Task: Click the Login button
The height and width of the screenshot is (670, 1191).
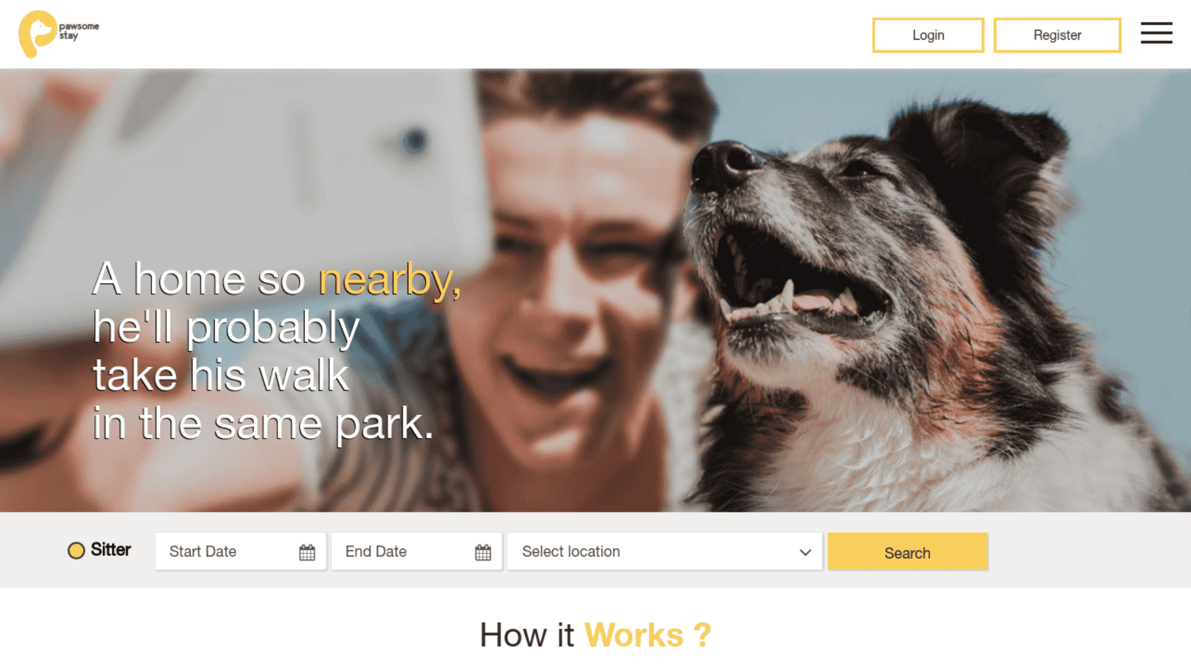Action: [x=928, y=35]
